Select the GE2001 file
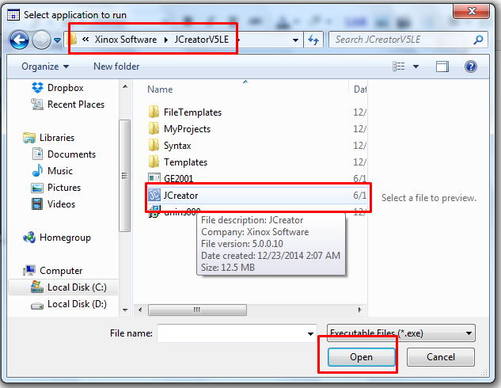This screenshot has width=501, height=388. 178,178
